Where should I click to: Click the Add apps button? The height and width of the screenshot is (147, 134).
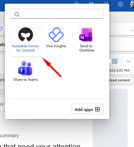coord(88,109)
